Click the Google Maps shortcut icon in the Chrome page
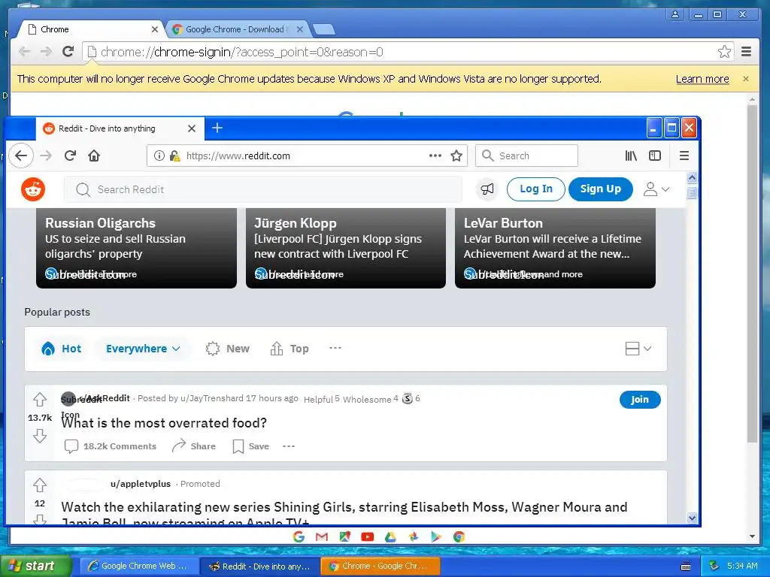The width and height of the screenshot is (770, 577). (x=344, y=536)
